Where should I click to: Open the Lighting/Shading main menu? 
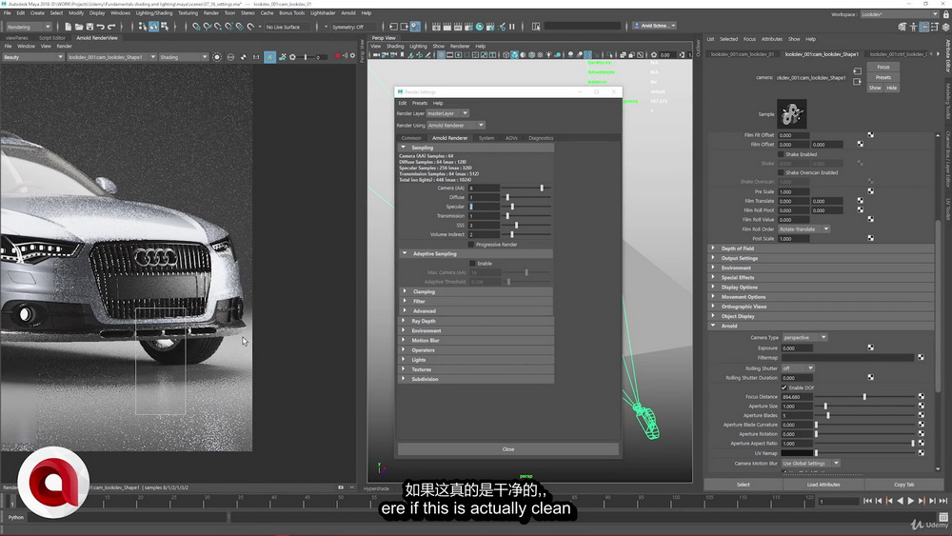[x=153, y=12]
